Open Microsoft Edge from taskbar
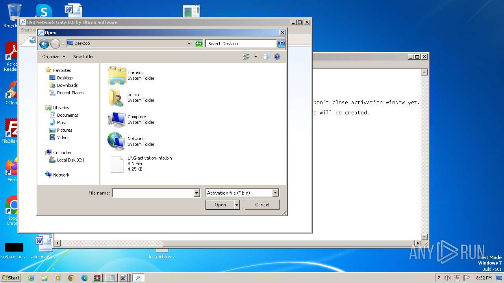 tap(85, 278)
